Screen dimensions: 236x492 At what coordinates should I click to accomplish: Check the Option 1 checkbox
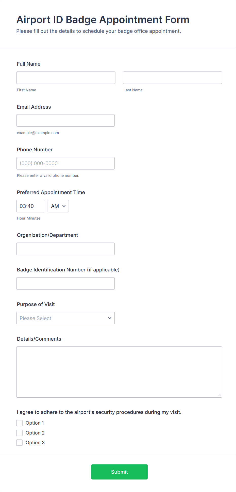click(20, 423)
